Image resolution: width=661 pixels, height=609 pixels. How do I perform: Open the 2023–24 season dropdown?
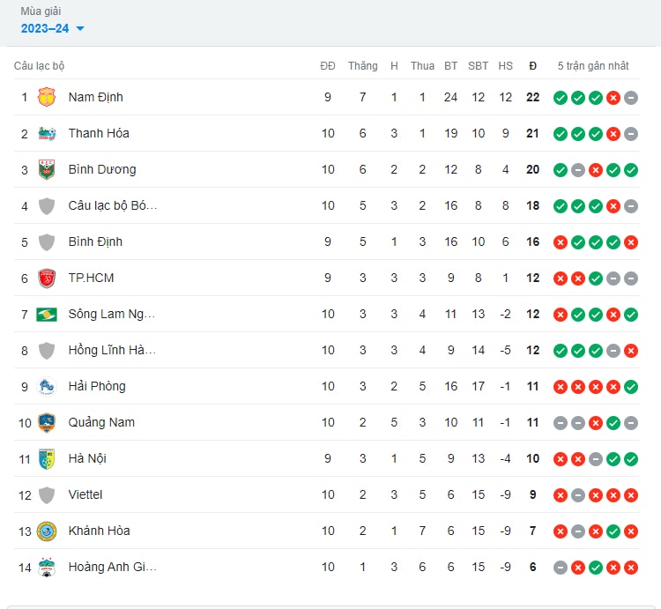tap(53, 29)
